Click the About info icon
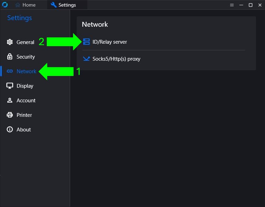This screenshot has width=265, height=207. 10,129
